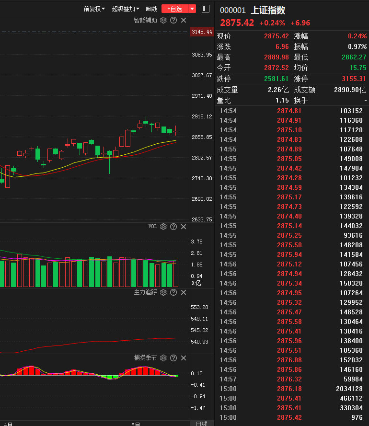Switch to the 日线 period tab
The width and height of the screenshot is (369, 426).
pos(202,423)
